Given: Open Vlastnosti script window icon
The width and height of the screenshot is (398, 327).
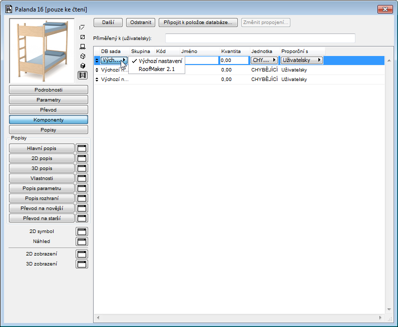Looking at the screenshot, I should (x=82, y=178).
